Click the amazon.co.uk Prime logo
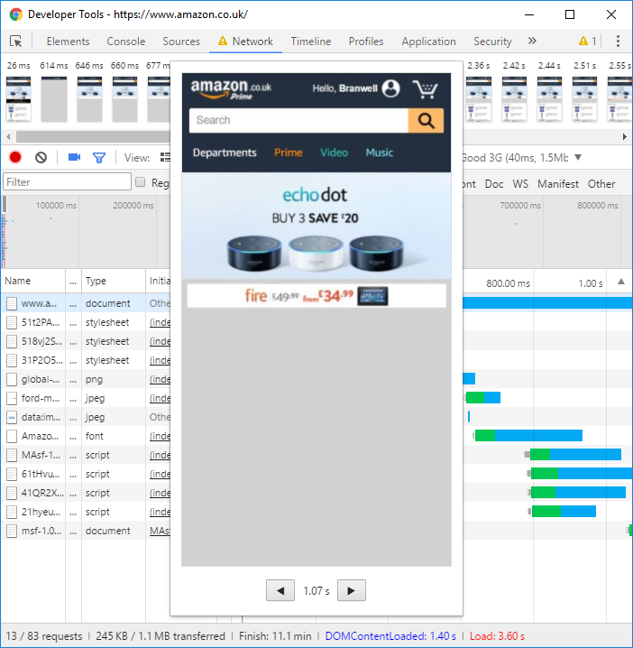The width and height of the screenshot is (633, 648). click(x=231, y=89)
